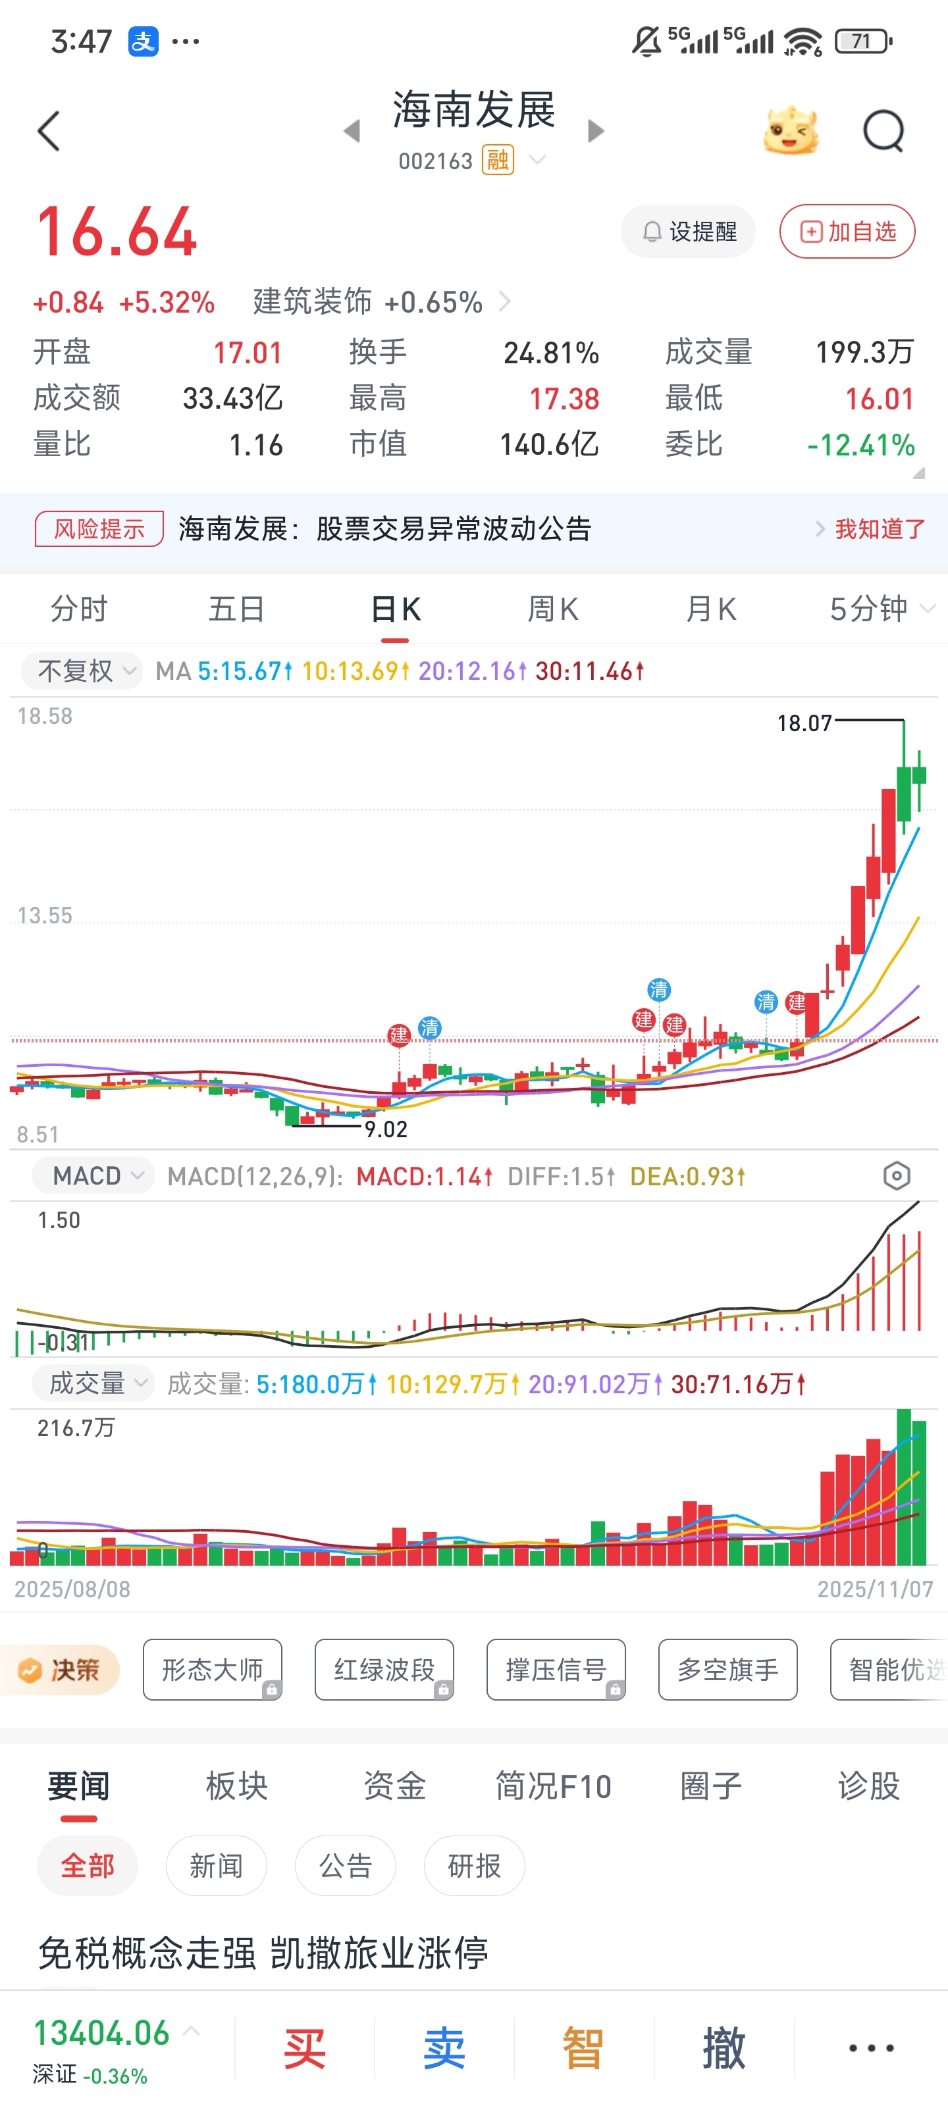The height and width of the screenshot is (2106, 948).
Task: Tap the Wi-Fi status icon
Action: 803,41
